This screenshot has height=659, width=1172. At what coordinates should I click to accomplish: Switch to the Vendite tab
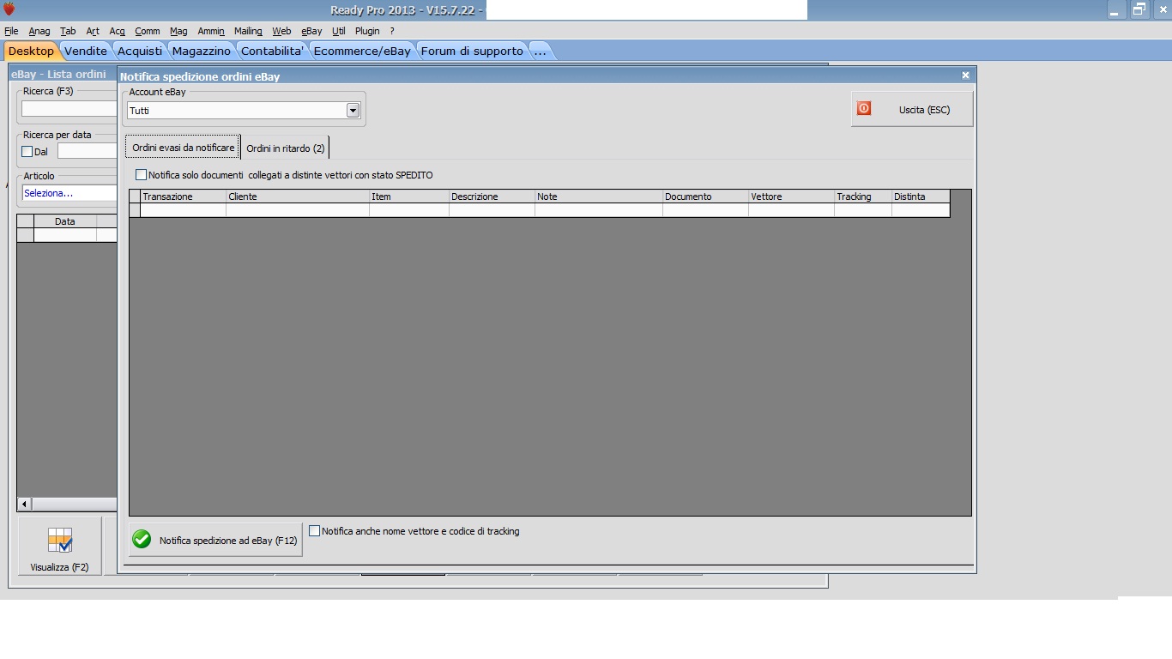point(86,51)
